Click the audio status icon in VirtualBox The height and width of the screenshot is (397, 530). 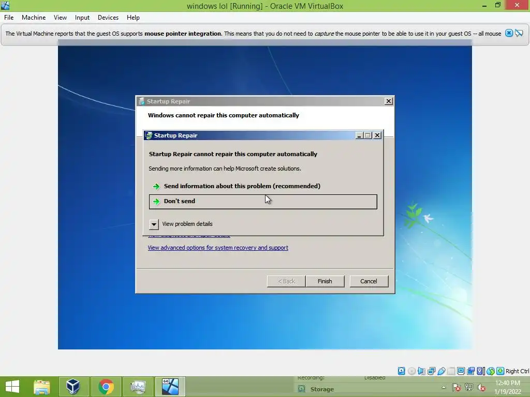[421, 371]
